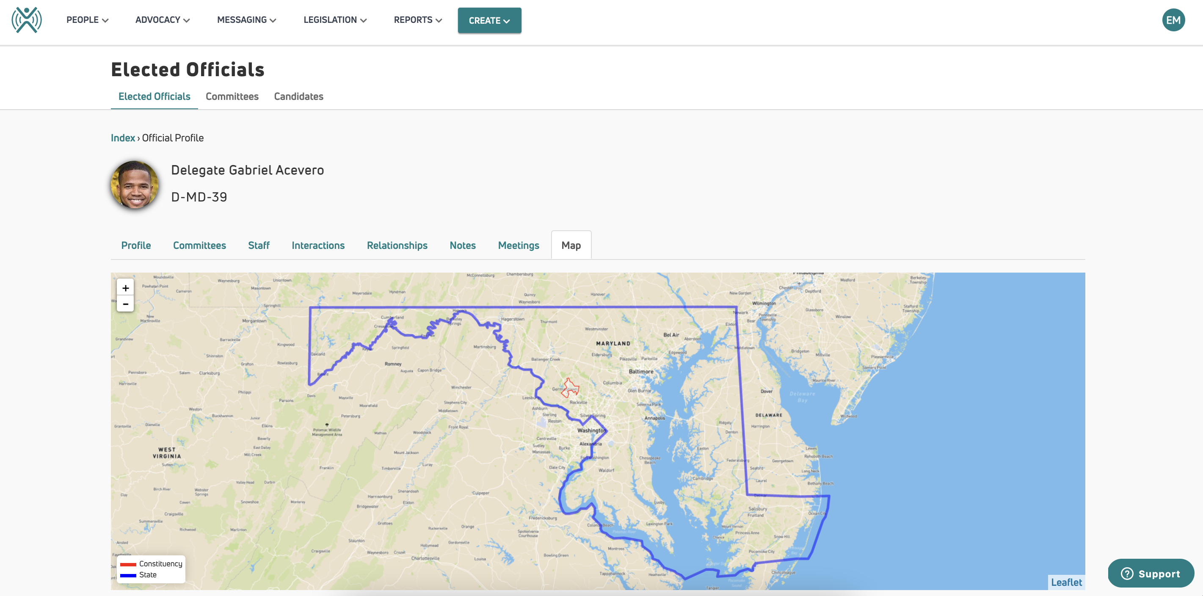Image resolution: width=1203 pixels, height=596 pixels.
Task: Go back using the Index breadcrumb link
Action: pyautogui.click(x=123, y=138)
